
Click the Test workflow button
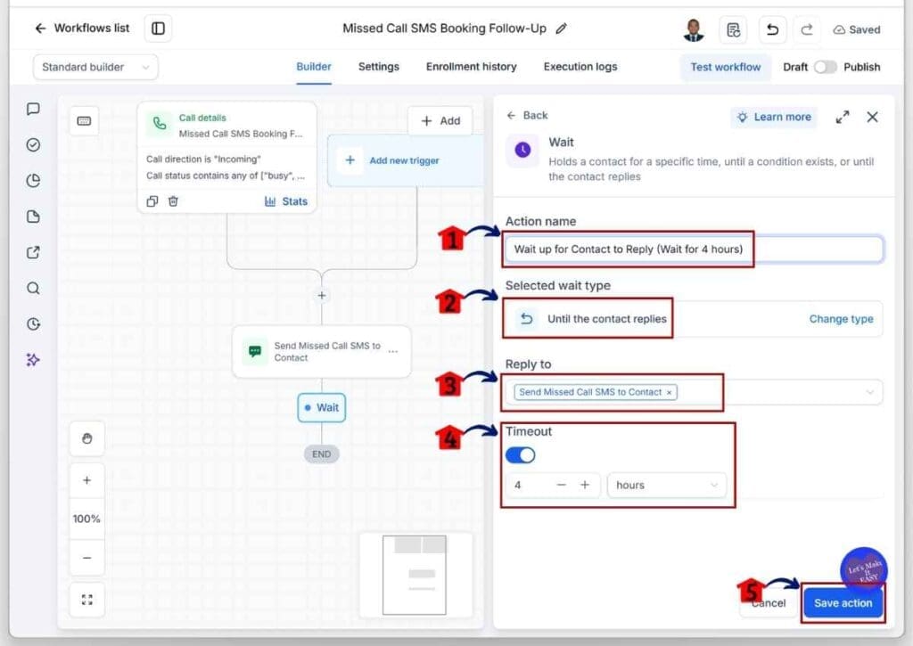[726, 67]
